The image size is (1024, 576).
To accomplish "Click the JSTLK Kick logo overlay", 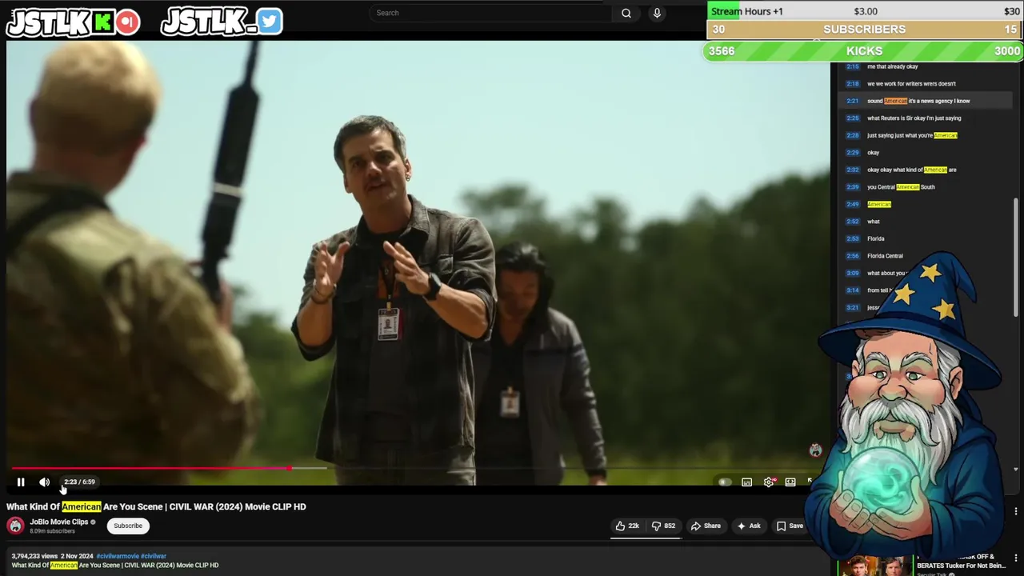I will click(74, 22).
